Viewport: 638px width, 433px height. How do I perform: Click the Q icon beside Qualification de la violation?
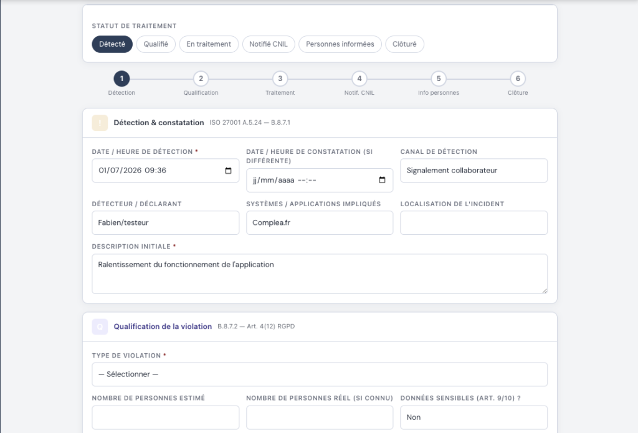tap(100, 326)
